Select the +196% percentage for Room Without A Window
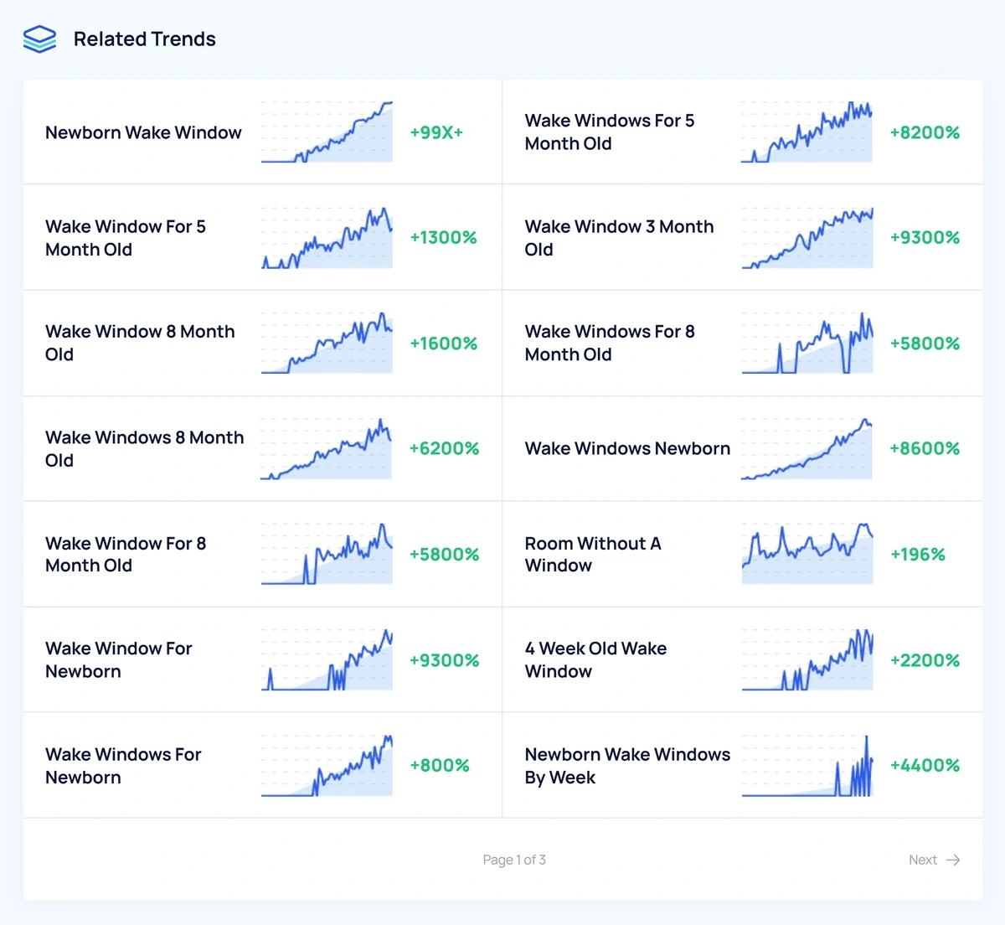This screenshot has height=925, width=1005. [x=918, y=554]
